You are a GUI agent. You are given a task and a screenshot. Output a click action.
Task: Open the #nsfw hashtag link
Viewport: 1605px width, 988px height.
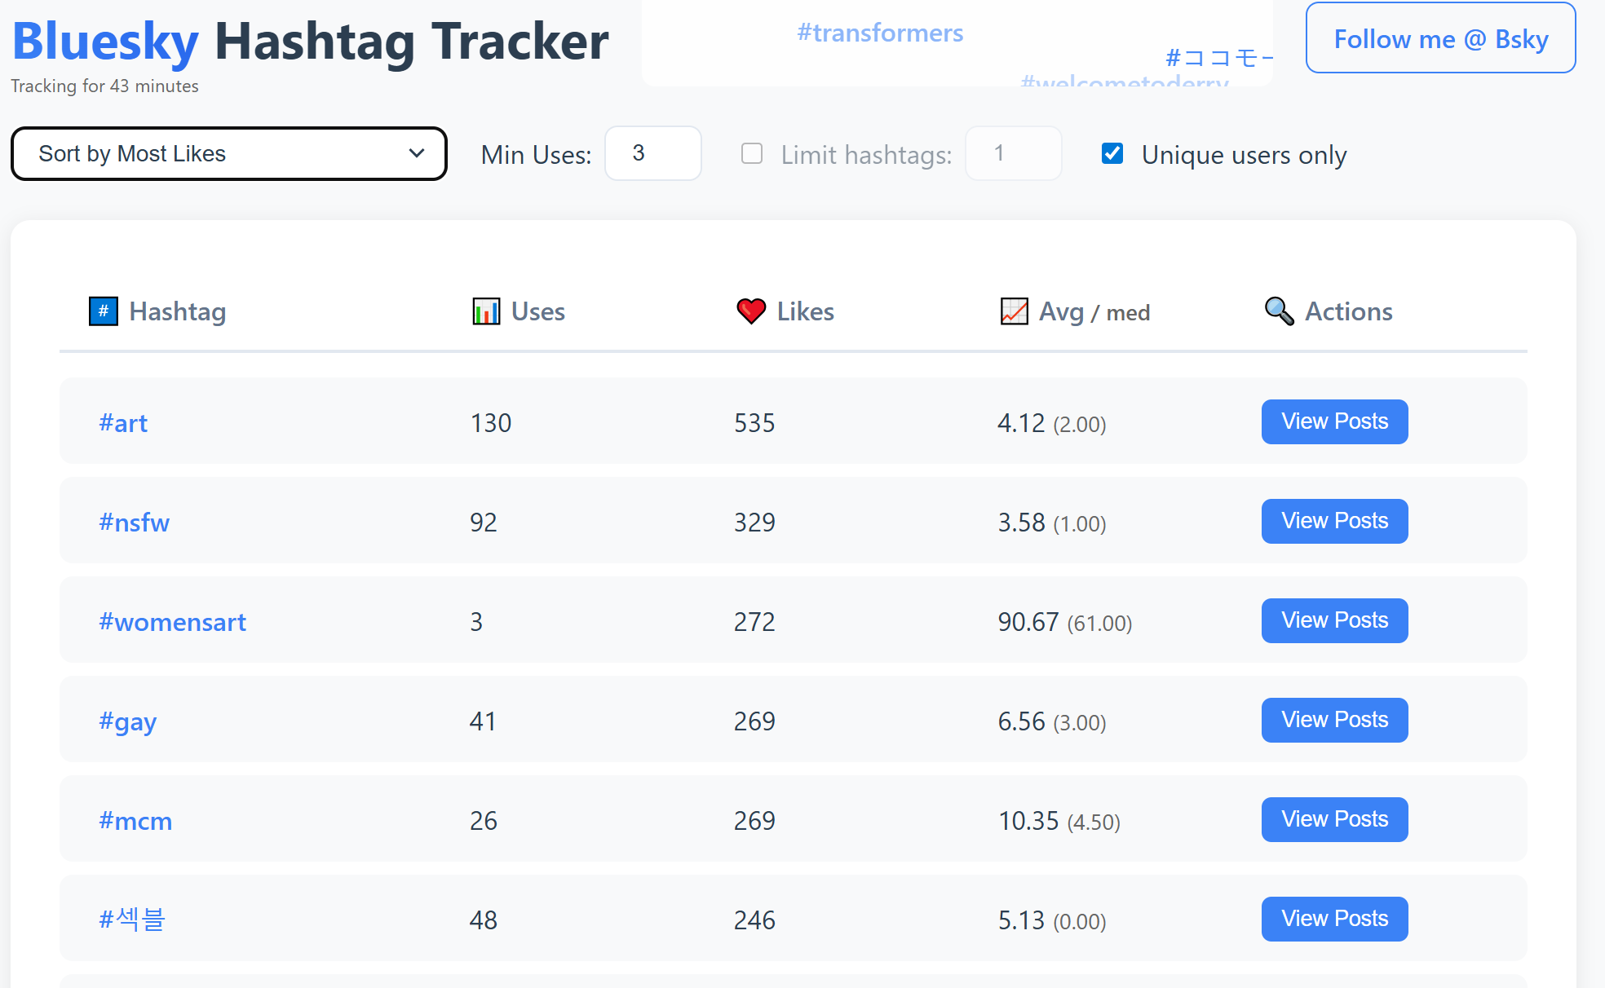(x=134, y=523)
